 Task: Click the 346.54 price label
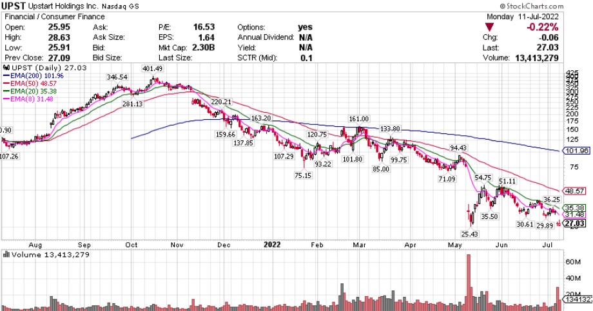pos(117,77)
